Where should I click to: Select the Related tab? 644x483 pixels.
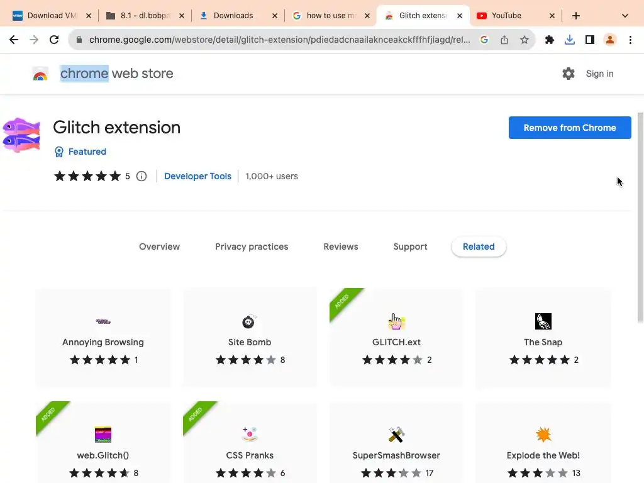[x=479, y=247]
